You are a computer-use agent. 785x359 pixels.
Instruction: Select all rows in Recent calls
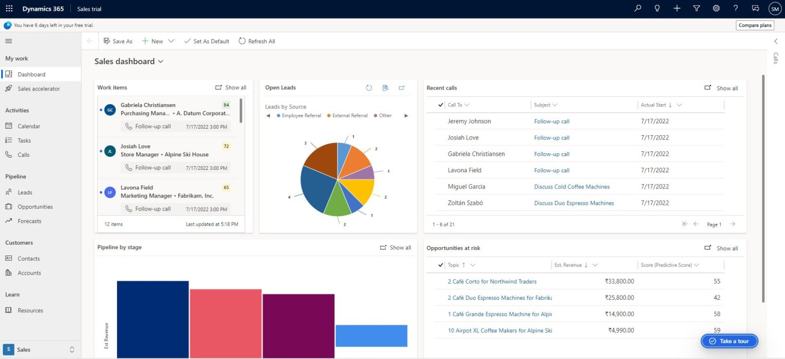[441, 105]
